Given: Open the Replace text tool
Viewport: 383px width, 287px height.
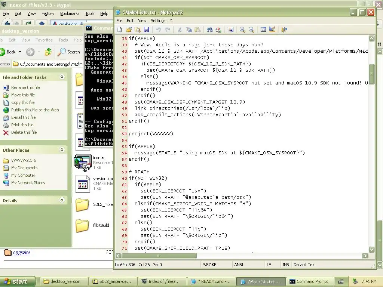Looking at the screenshot, I should click(x=218, y=30).
